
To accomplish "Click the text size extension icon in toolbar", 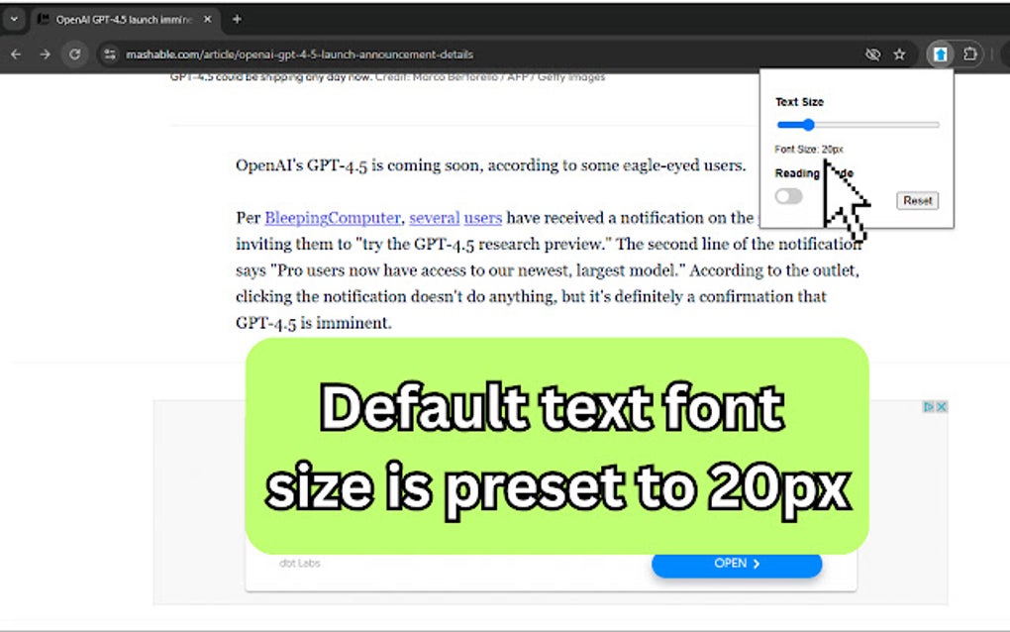I will click(x=939, y=54).
